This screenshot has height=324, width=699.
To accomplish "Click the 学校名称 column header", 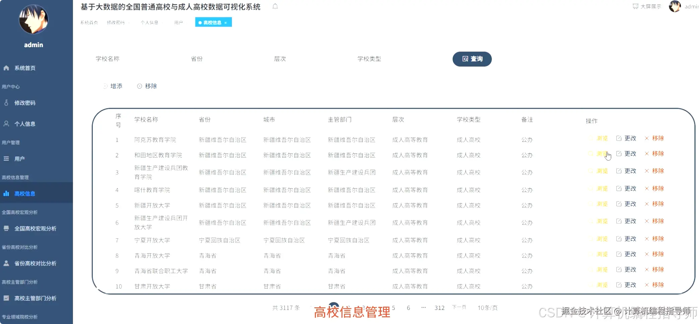I will pyautogui.click(x=146, y=119).
